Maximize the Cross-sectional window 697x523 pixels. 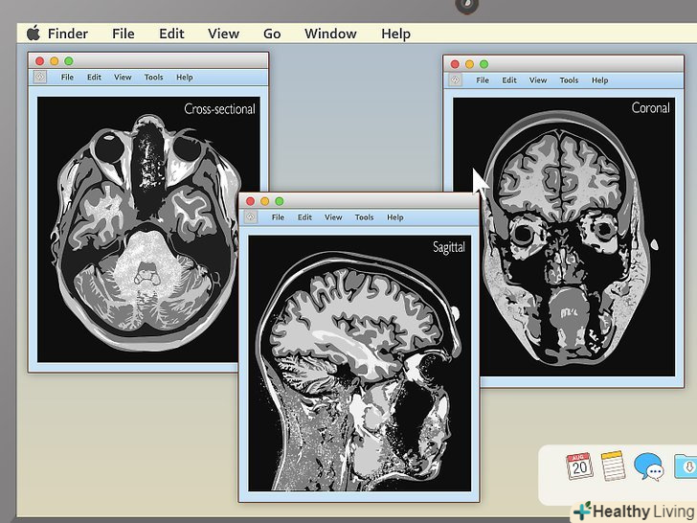pyautogui.click(x=69, y=61)
